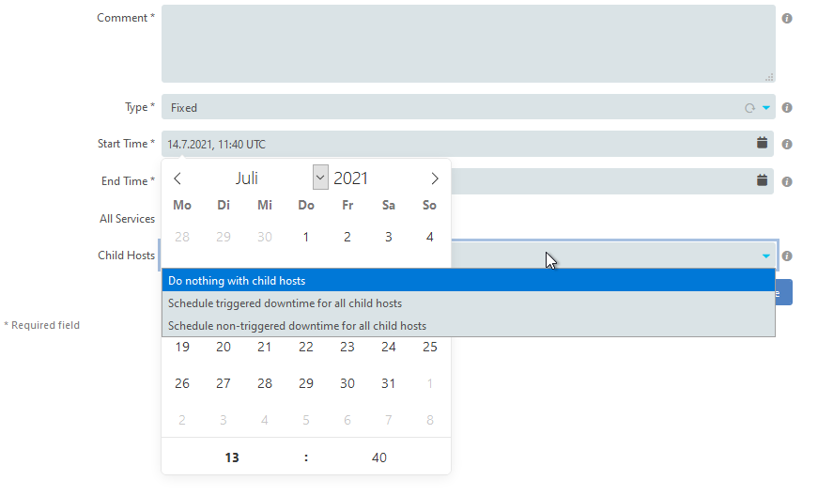Open the month selector dropdown beside Juli
The width and height of the screenshot is (818, 496).
pos(320,178)
